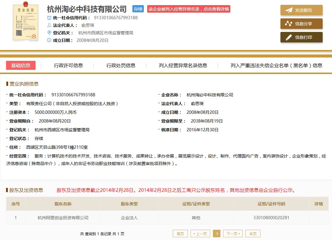This screenshot has height=240, width=332.
Task: Click the 证照/证件号码 column header
Action: click(x=271, y=204)
